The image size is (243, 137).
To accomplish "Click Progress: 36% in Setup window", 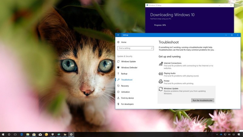I will click(x=160, y=25).
